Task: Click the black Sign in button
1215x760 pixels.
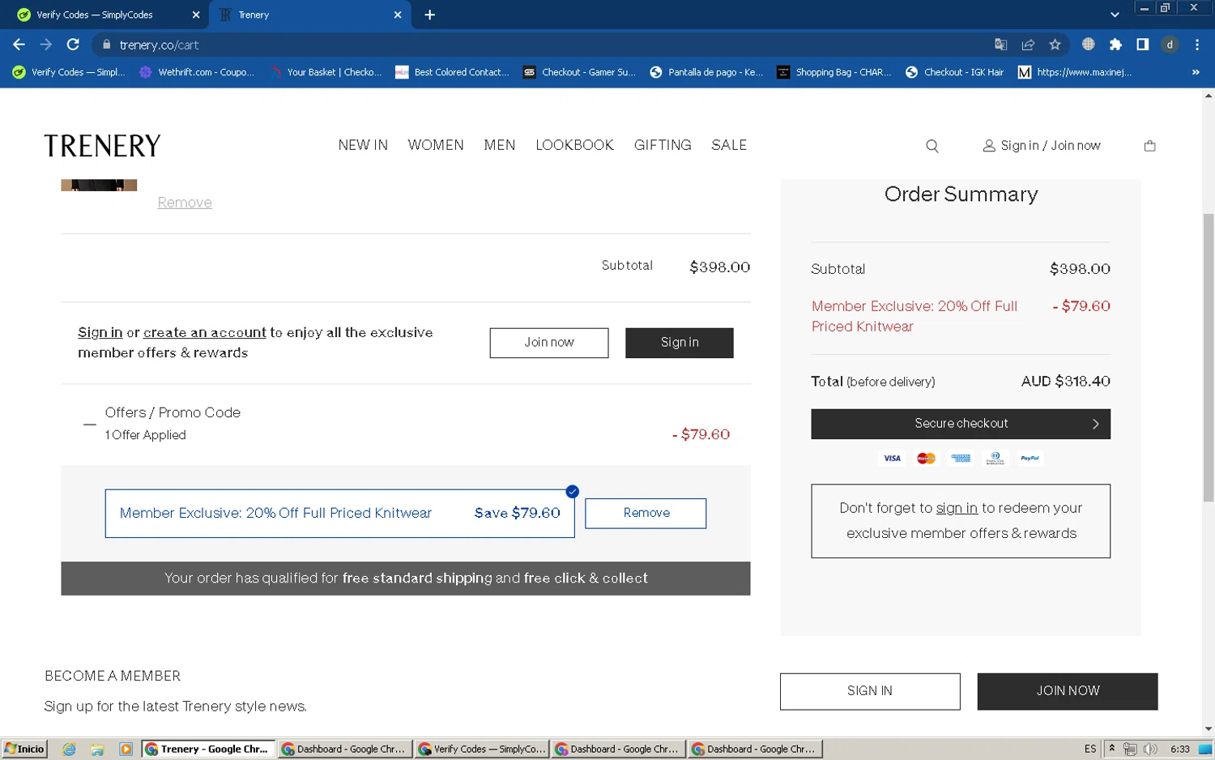Action: 680,343
